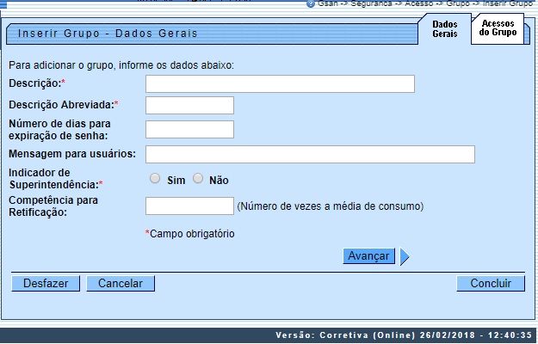The height and width of the screenshot is (344, 538).
Task: Focus the Descrição text field
Action: pos(280,83)
